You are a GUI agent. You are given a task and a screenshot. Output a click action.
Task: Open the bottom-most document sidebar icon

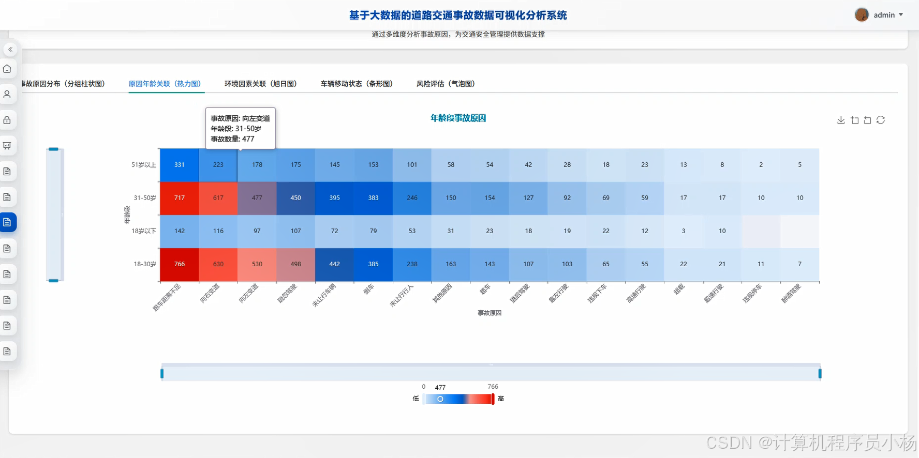pyautogui.click(x=7, y=352)
